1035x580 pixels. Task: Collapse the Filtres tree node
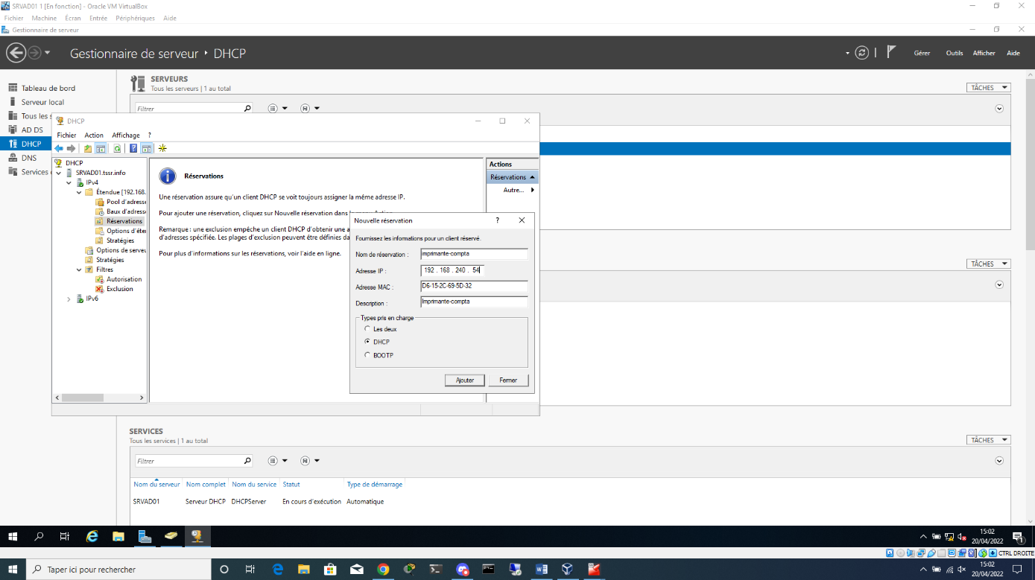[x=79, y=270]
